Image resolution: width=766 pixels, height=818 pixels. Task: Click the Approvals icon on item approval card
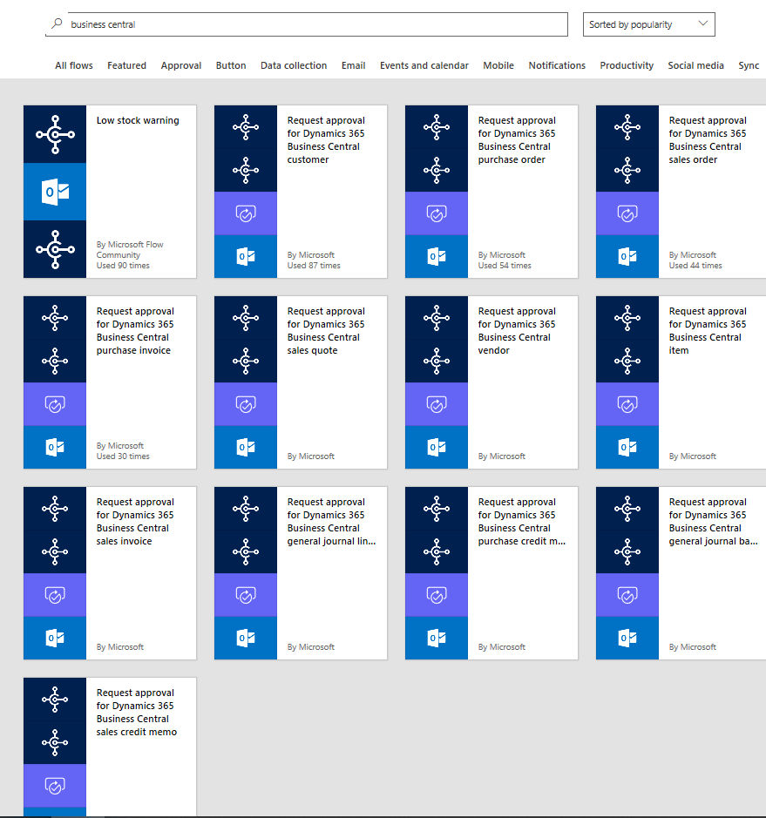[627, 404]
